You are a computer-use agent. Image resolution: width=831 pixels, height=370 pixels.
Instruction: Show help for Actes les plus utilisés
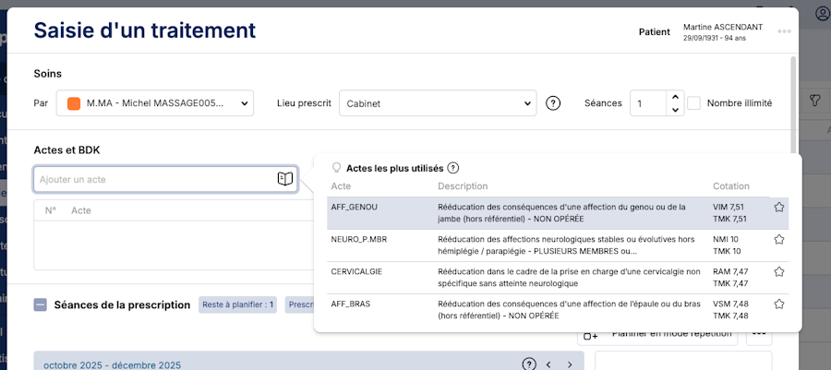pyautogui.click(x=453, y=168)
